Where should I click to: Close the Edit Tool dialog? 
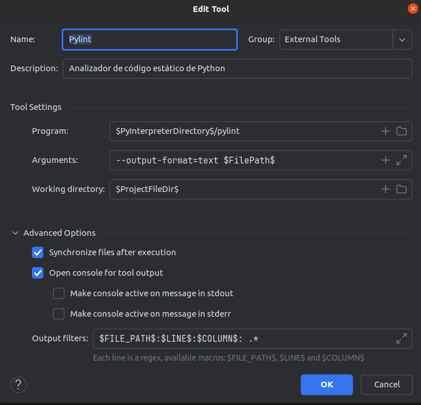coord(412,9)
